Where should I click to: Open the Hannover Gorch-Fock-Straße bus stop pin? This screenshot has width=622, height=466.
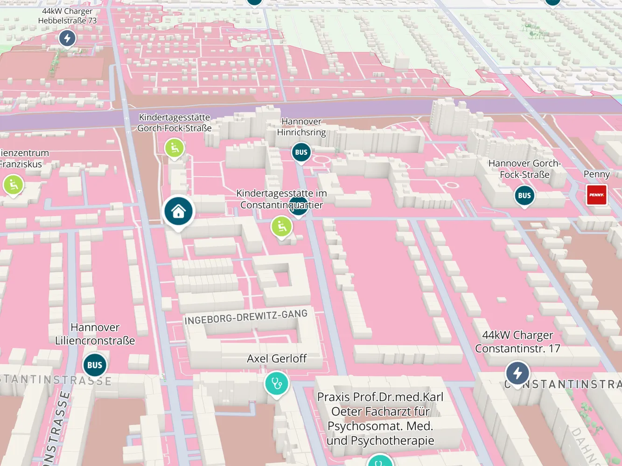click(x=524, y=196)
